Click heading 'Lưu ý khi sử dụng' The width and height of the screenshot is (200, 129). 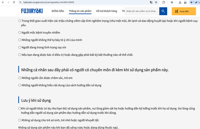(x=36, y=101)
